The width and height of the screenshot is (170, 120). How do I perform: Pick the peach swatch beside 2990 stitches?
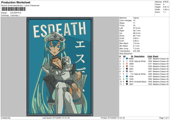click(x=127, y=64)
